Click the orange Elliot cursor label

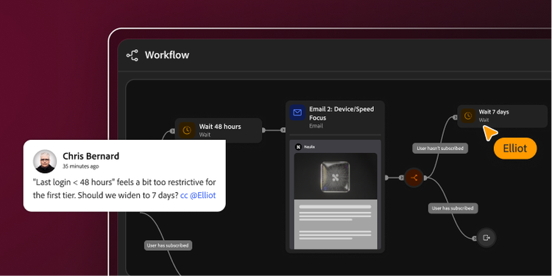[515, 148]
